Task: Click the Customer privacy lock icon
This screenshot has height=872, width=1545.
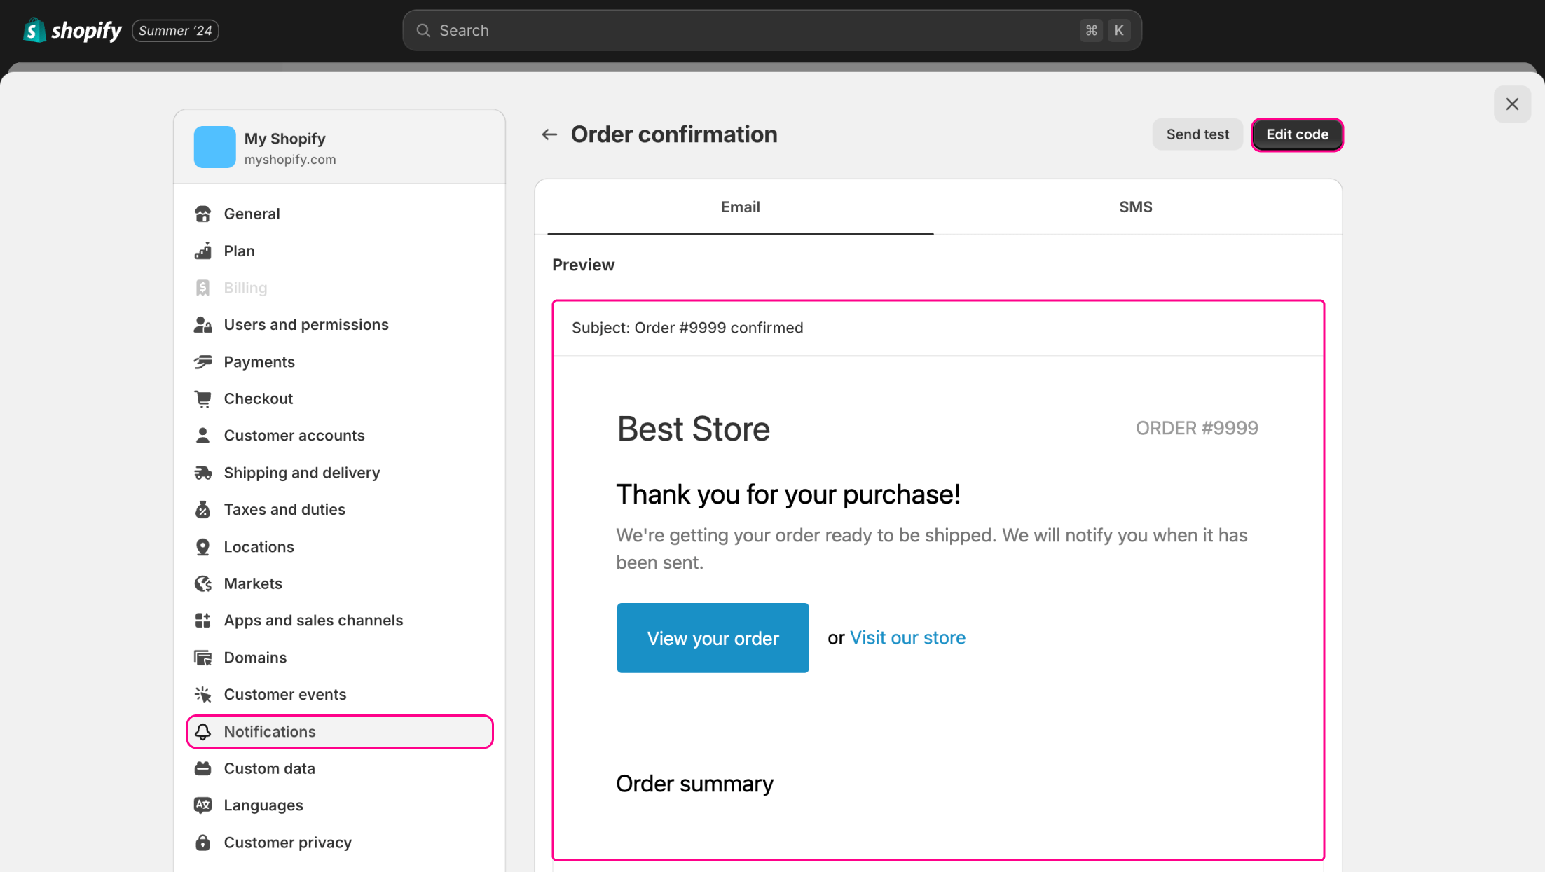Action: pyautogui.click(x=203, y=843)
